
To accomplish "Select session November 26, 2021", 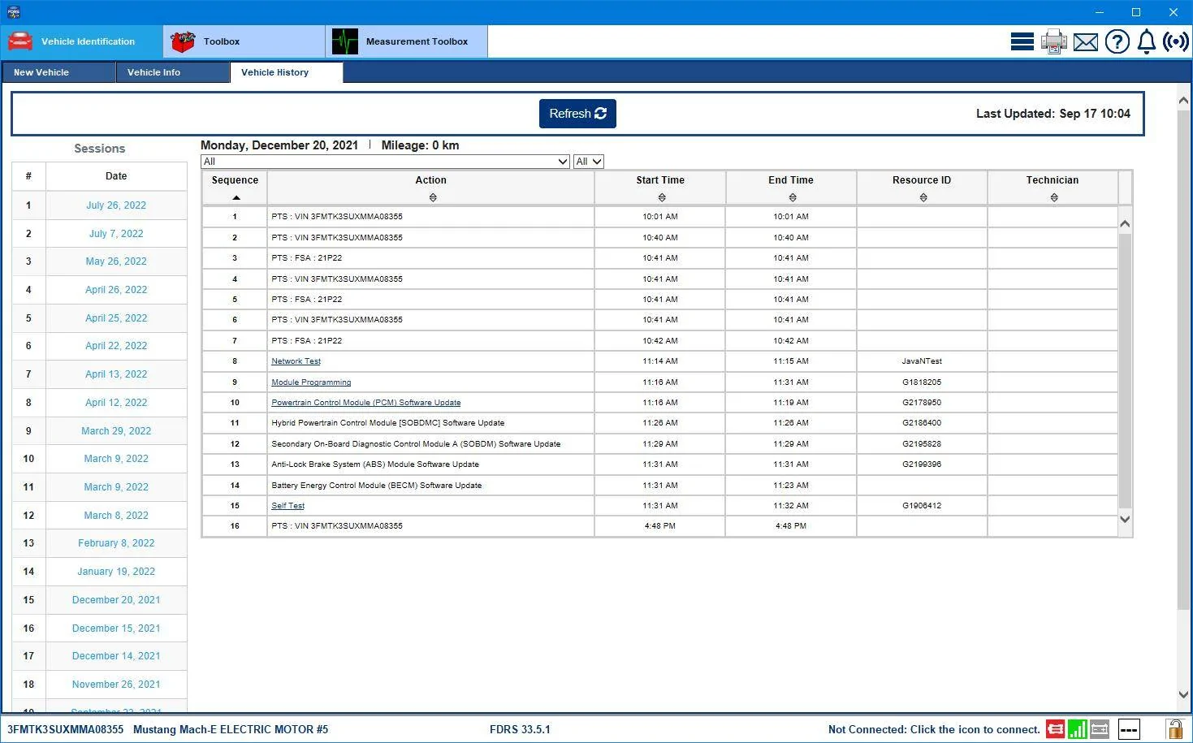I will click(116, 685).
